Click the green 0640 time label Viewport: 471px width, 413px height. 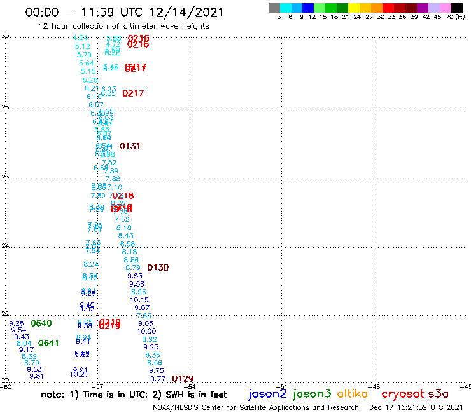click(41, 323)
